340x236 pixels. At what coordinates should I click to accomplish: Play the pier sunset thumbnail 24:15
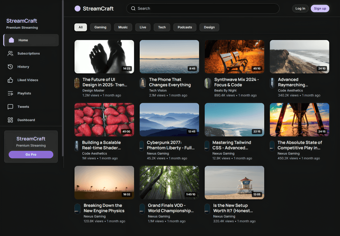pyautogui.click(x=300, y=120)
